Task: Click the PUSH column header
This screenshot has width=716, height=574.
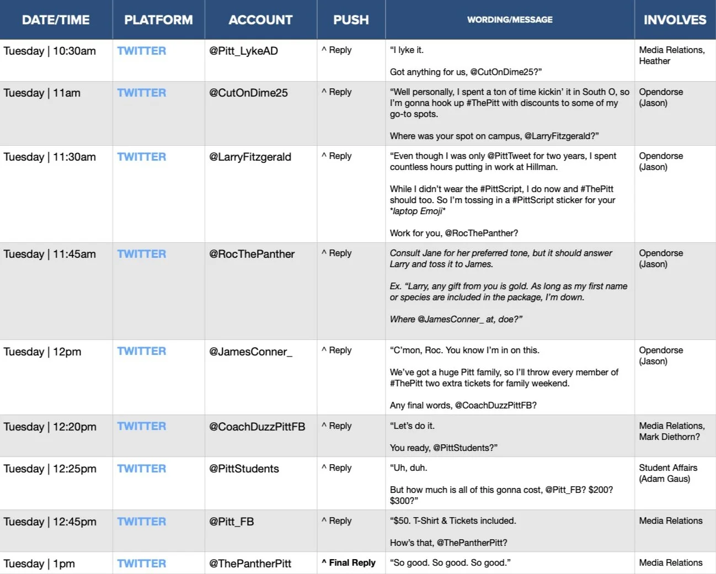Action: pos(351,20)
